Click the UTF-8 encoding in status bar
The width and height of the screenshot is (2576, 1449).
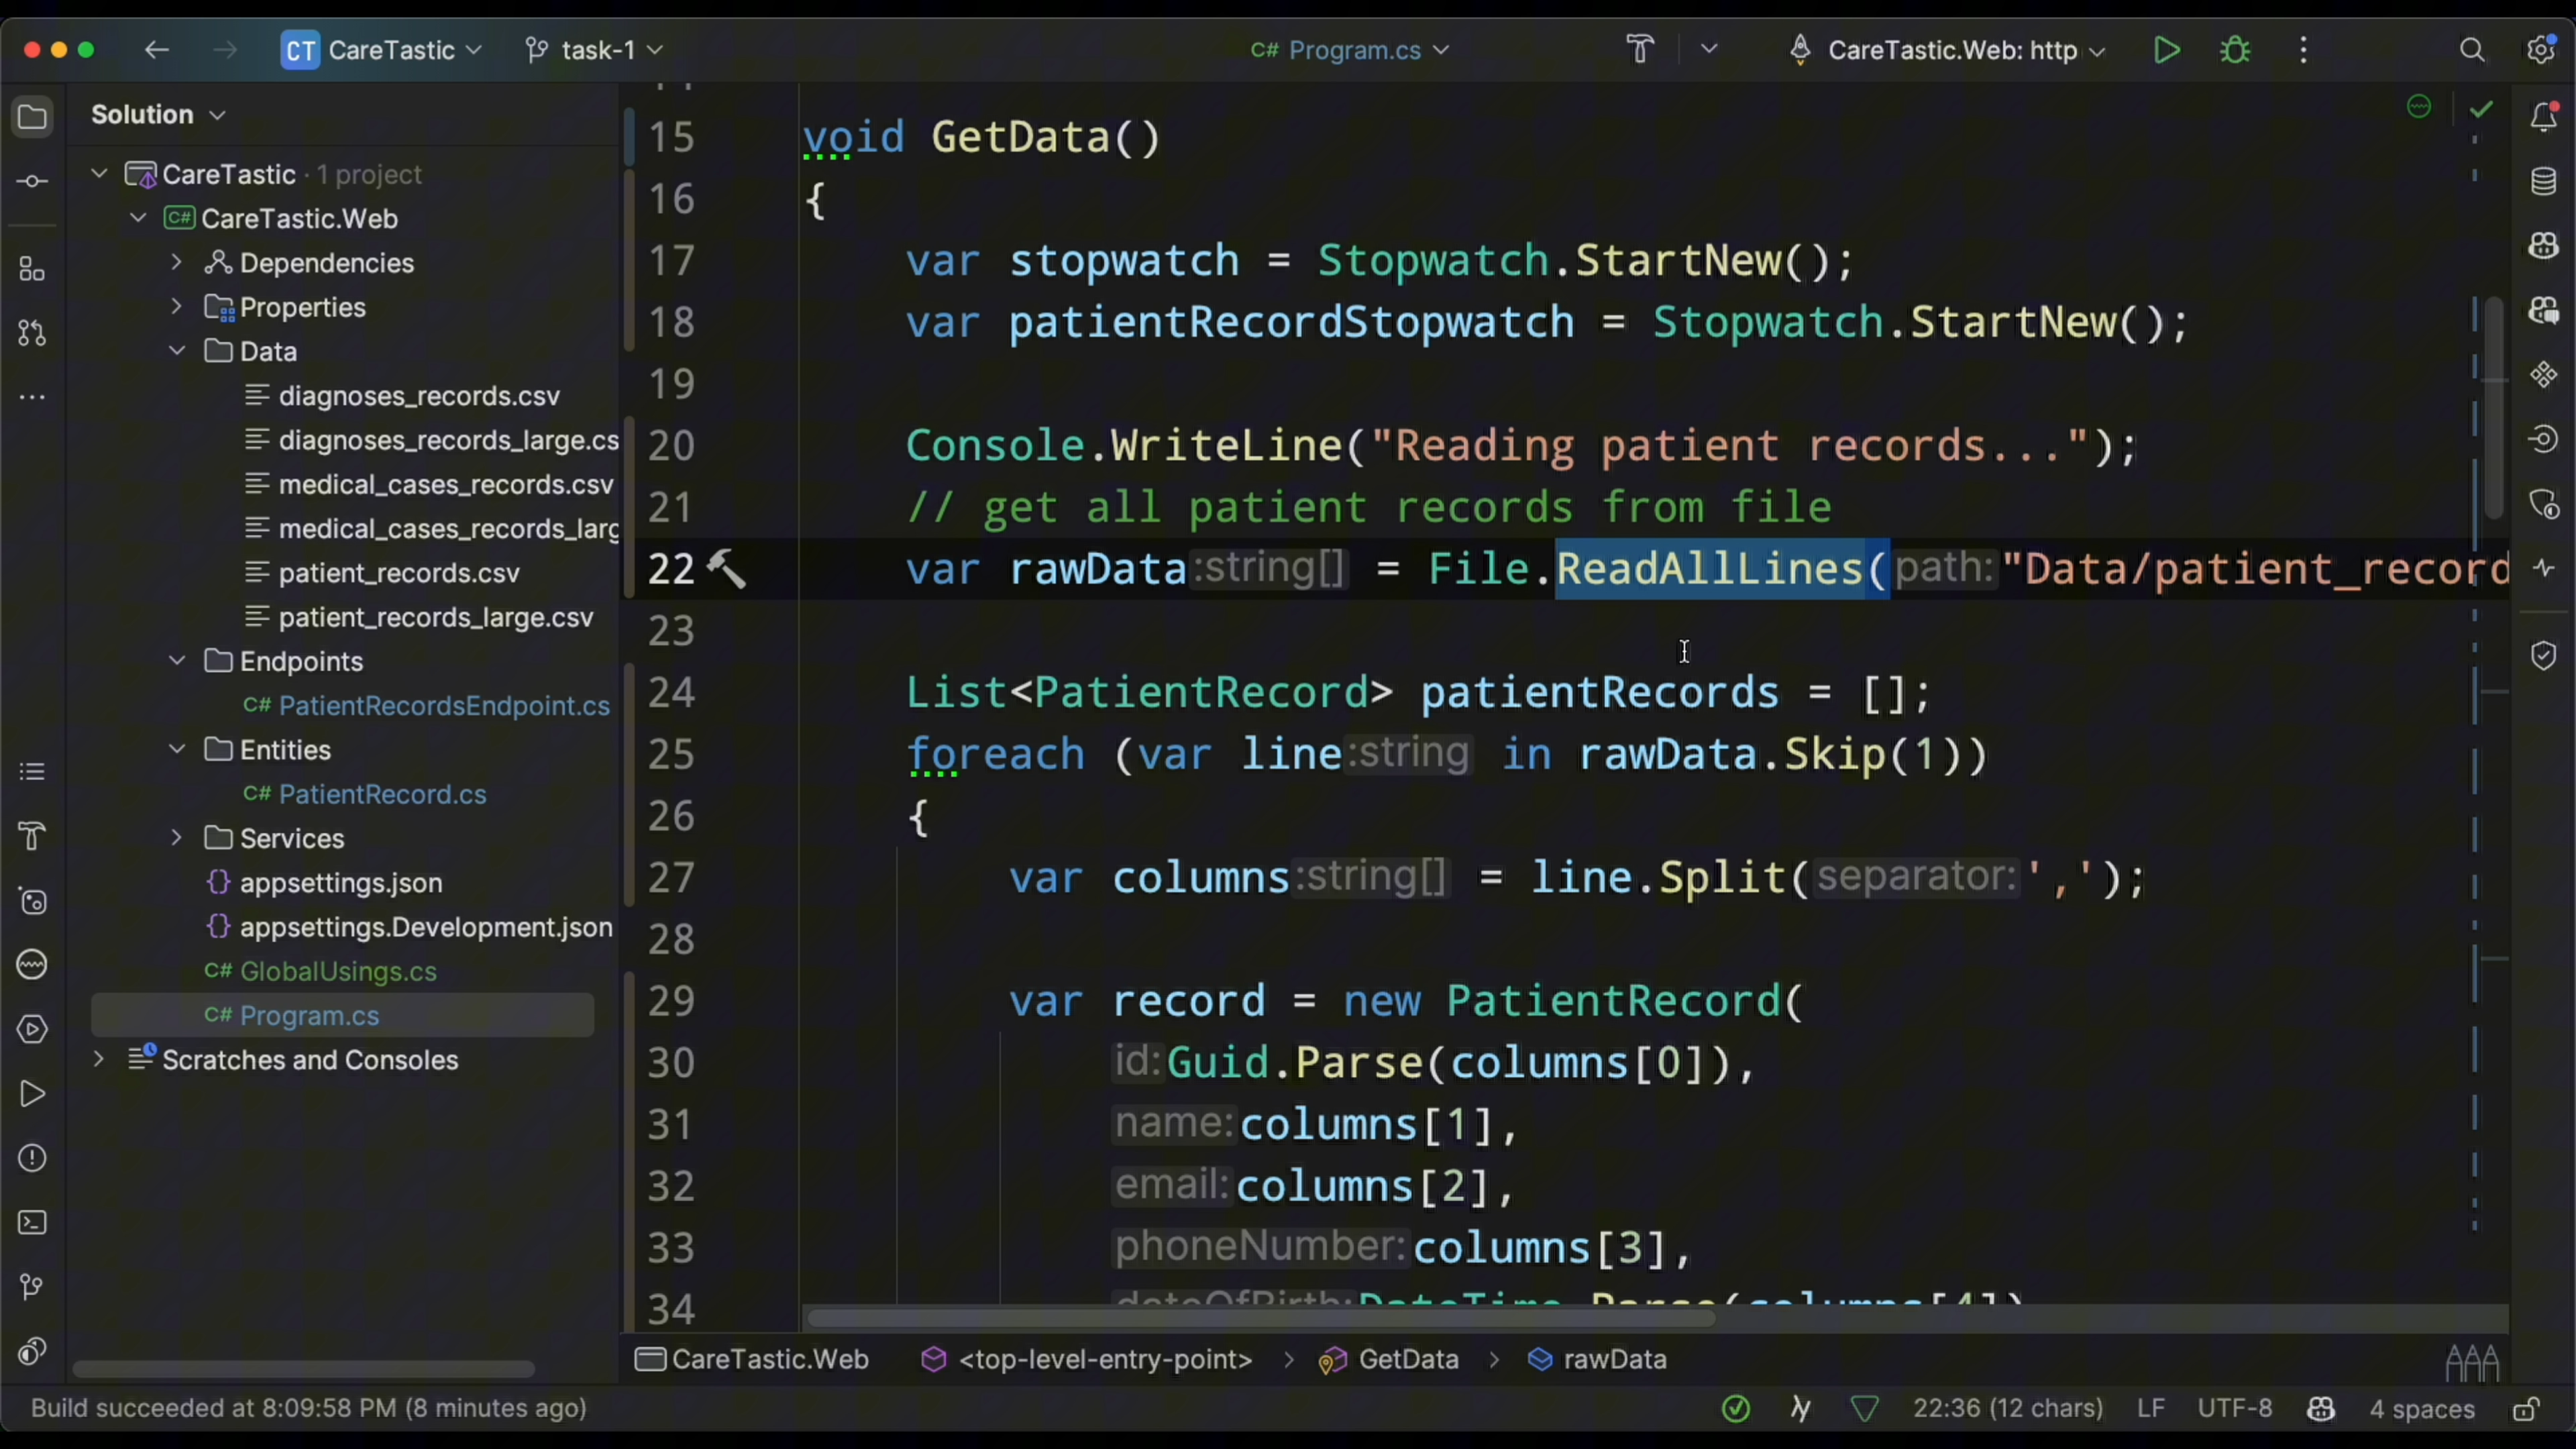[2234, 1409]
